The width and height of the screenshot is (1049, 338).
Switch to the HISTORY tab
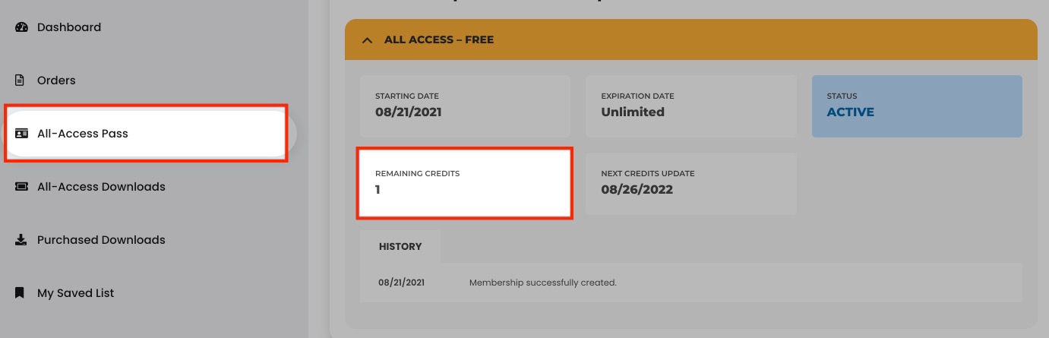(x=400, y=247)
